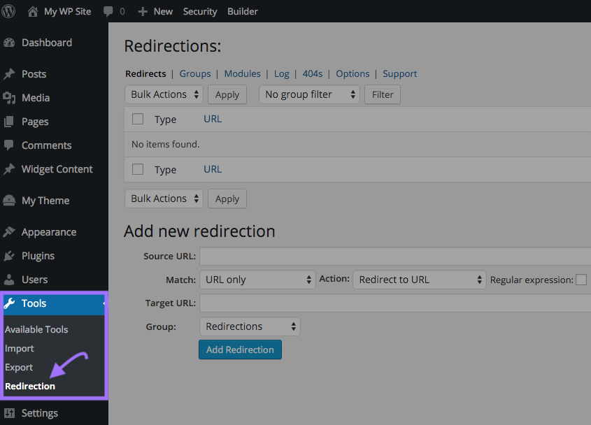Switch to the Groups tab
Viewport: 591px width, 425px height.
194,73
